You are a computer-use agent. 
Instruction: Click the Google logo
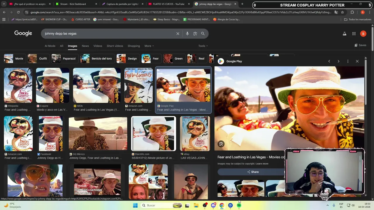tap(23, 33)
